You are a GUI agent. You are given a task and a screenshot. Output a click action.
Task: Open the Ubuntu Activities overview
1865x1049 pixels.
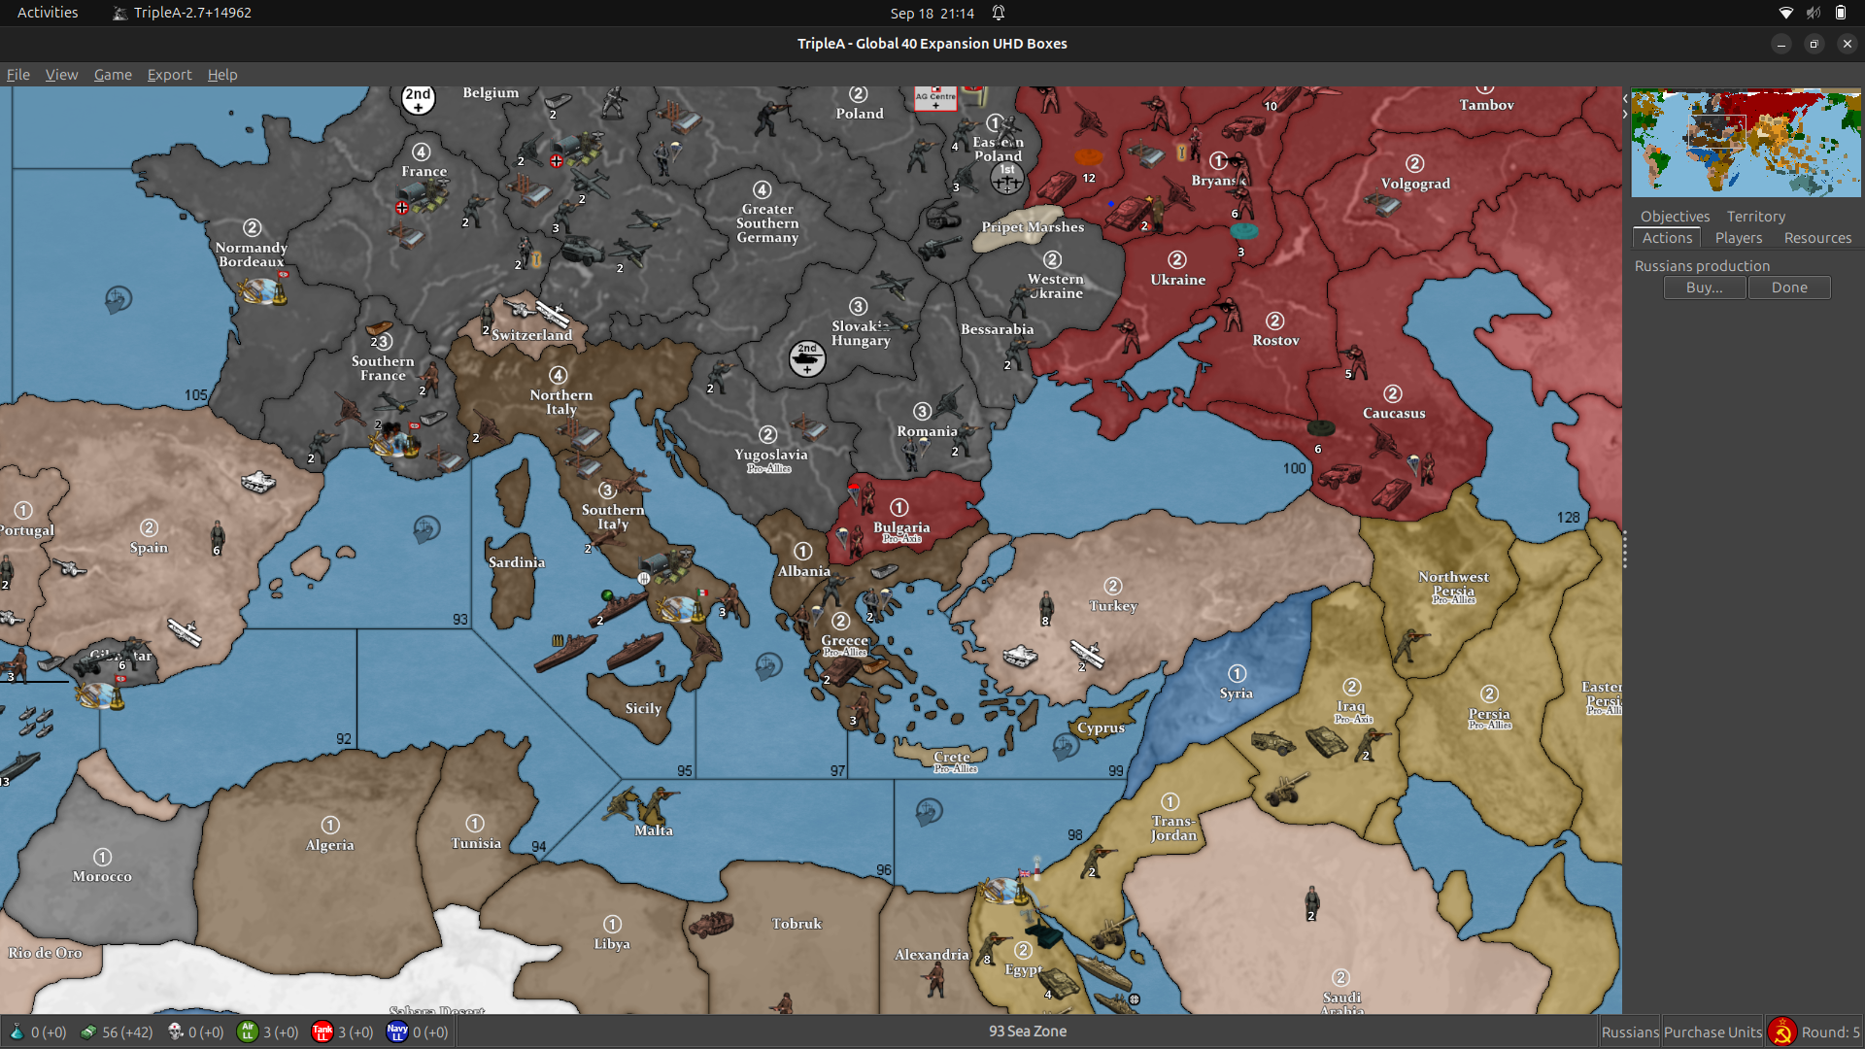(48, 13)
